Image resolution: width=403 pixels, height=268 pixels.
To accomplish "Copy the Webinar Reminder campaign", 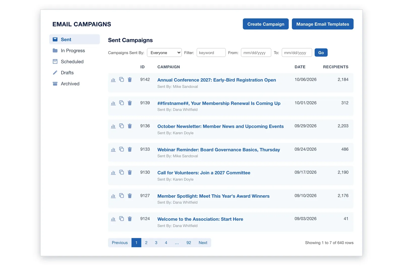I will [121, 149].
